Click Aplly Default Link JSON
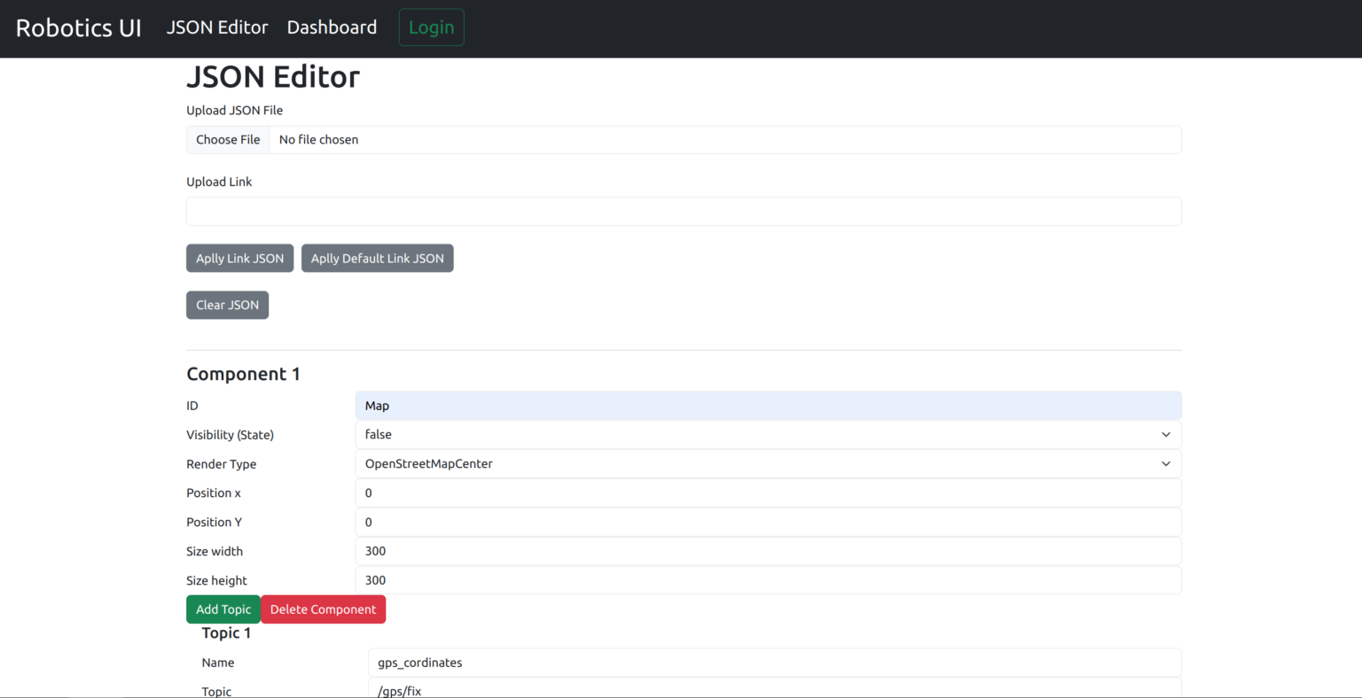The height and width of the screenshot is (698, 1362). coord(377,258)
